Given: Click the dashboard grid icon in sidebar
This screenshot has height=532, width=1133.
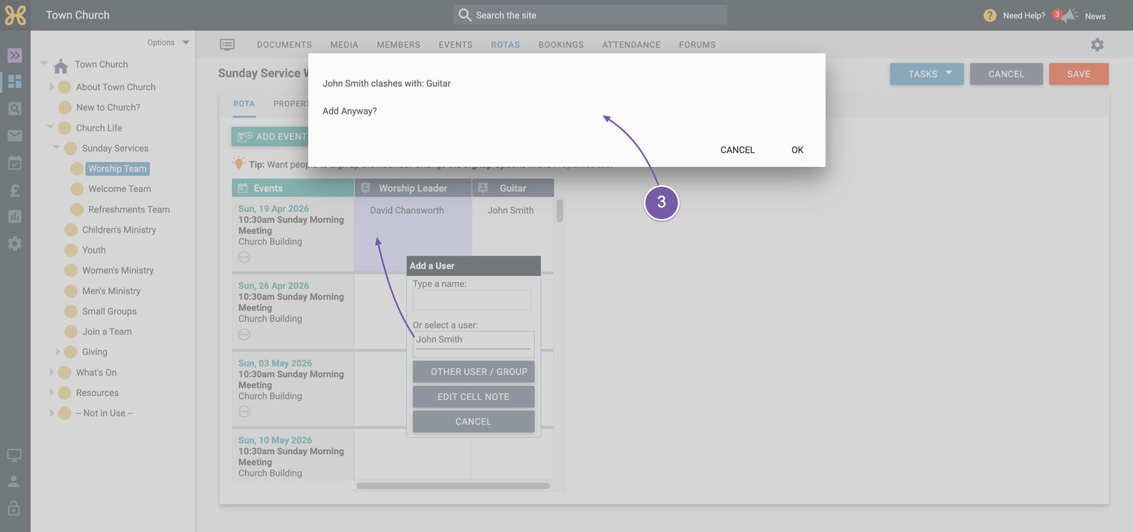Looking at the screenshot, I should point(15,81).
